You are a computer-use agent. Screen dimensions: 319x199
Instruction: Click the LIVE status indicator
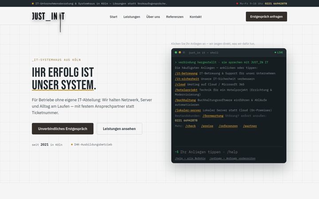pyautogui.click(x=279, y=52)
